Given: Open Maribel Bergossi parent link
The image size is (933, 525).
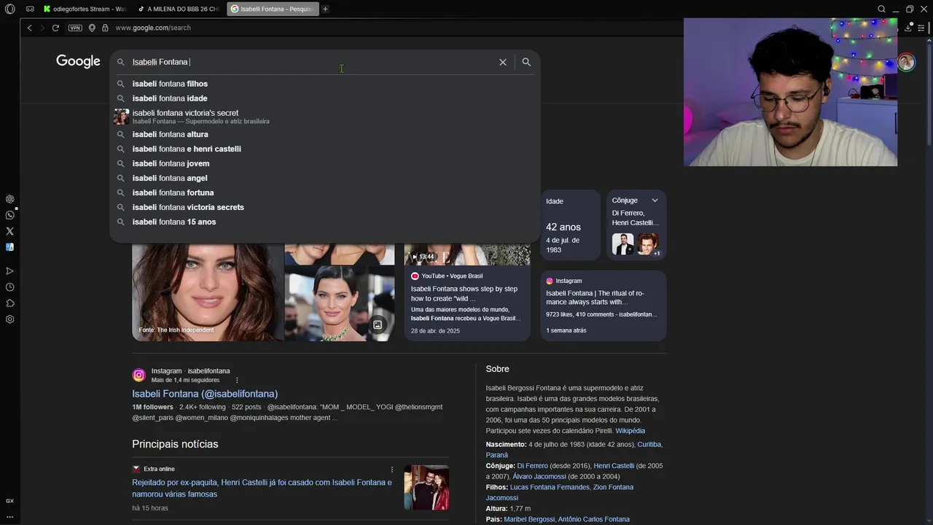Looking at the screenshot, I should click(529, 519).
